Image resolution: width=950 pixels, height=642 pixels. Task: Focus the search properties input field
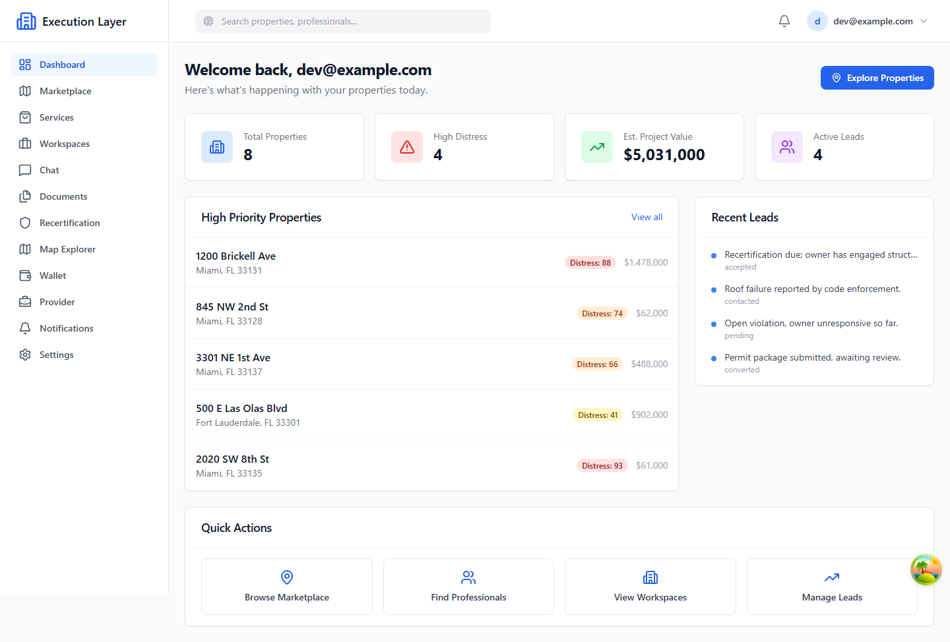click(x=343, y=21)
